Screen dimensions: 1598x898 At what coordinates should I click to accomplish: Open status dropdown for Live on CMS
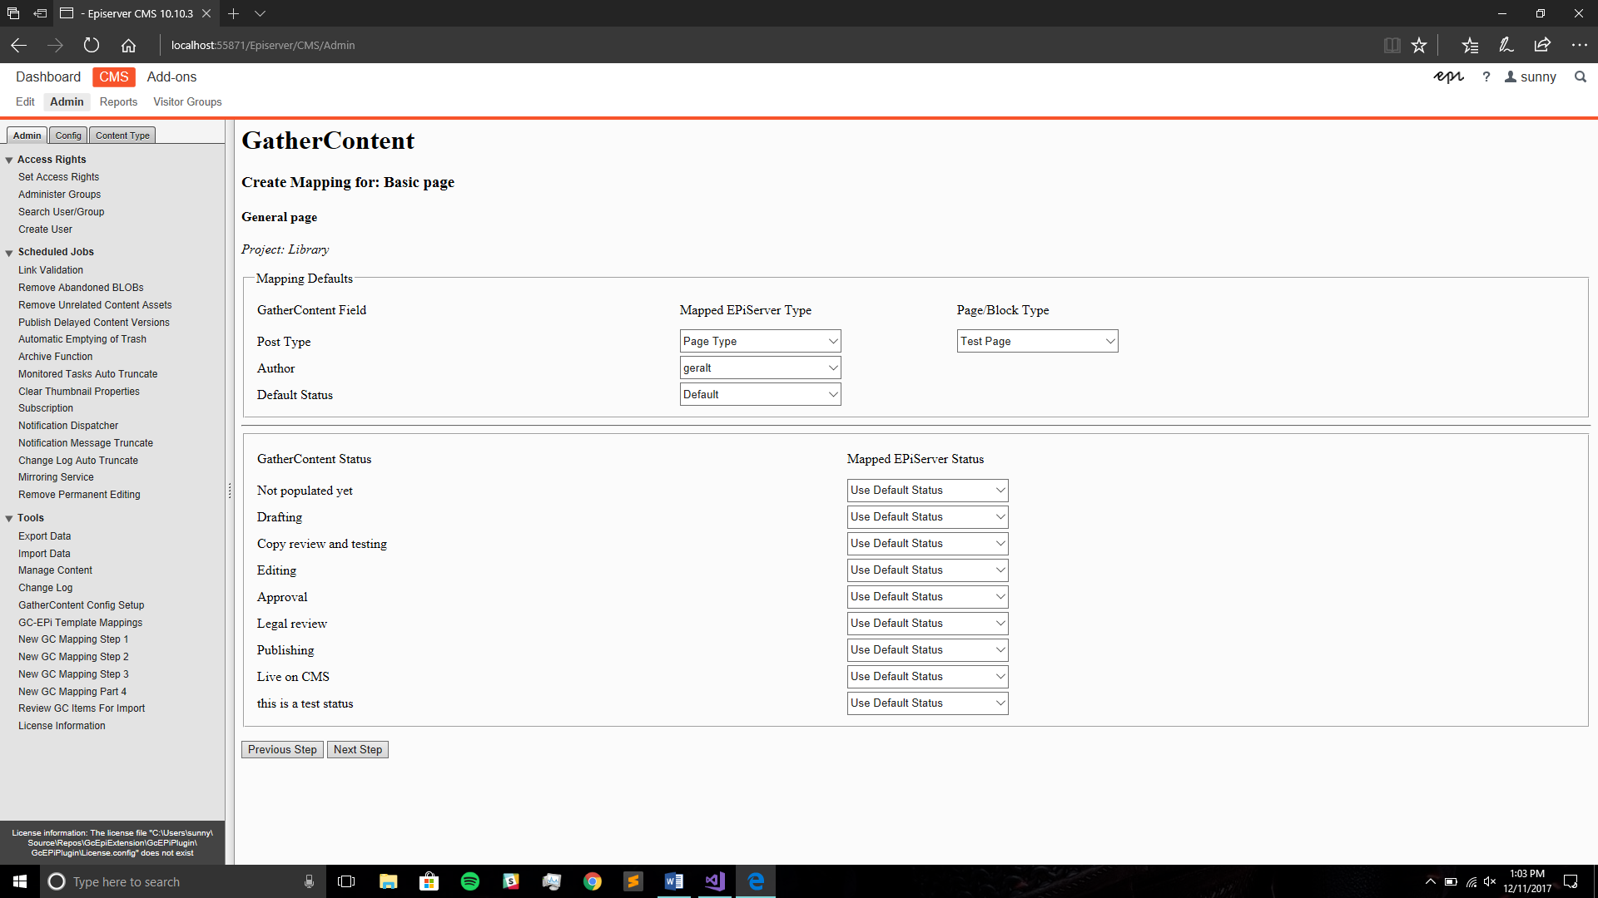pyautogui.click(x=927, y=676)
